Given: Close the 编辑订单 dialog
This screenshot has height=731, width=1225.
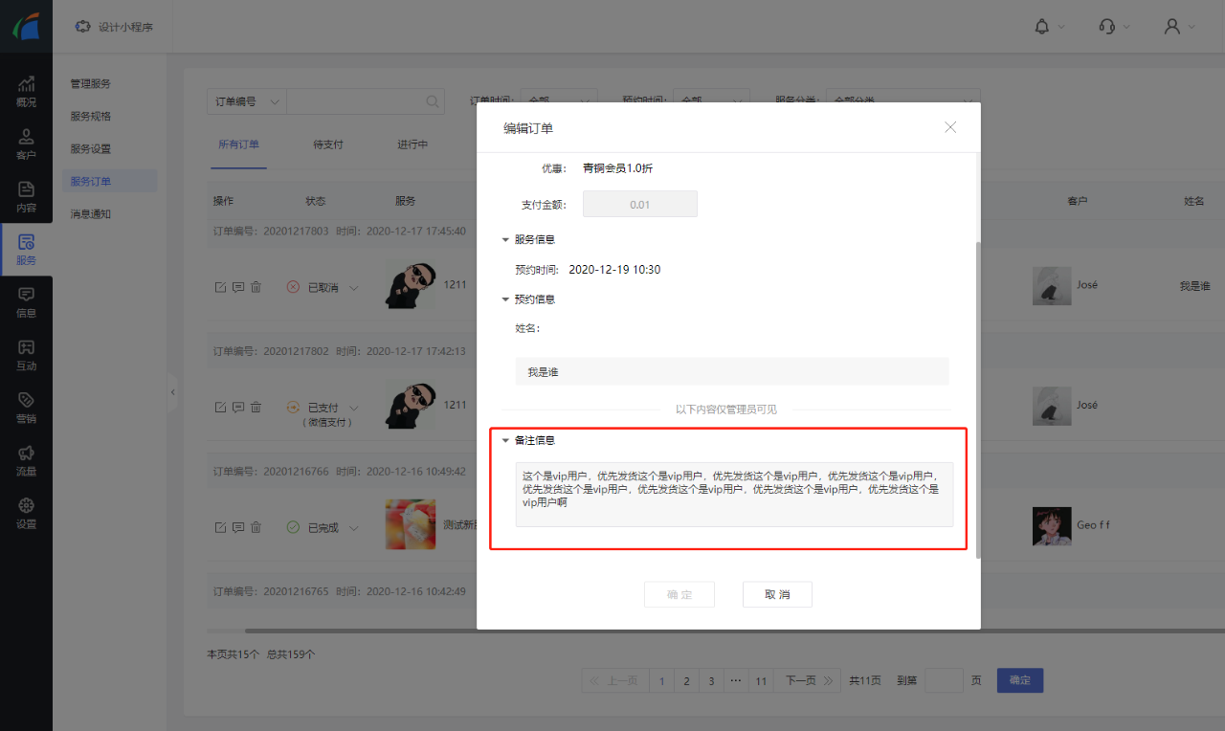Looking at the screenshot, I should coord(950,127).
